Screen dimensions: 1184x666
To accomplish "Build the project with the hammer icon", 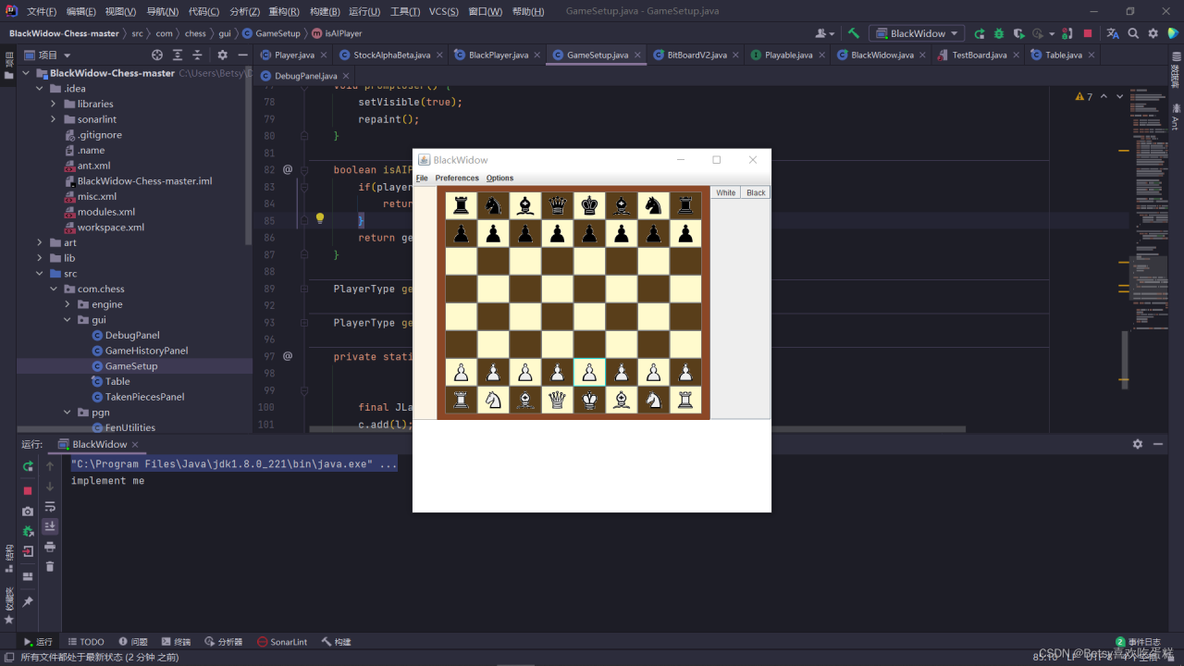I will pos(854,33).
